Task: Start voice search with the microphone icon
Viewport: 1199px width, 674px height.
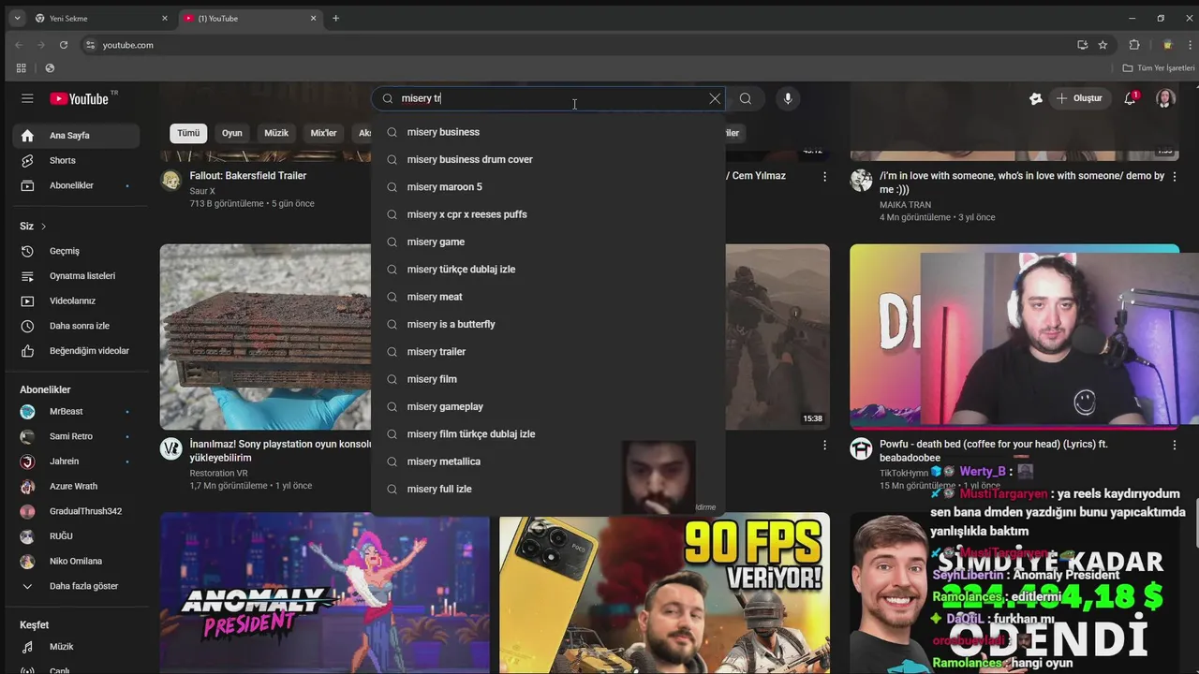Action: coord(788,98)
